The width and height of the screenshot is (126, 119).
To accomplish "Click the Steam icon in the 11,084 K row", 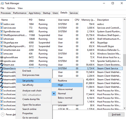I will 2,87.
